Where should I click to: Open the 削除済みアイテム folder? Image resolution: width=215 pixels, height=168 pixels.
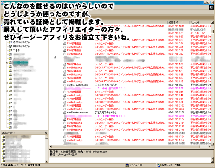(21, 46)
